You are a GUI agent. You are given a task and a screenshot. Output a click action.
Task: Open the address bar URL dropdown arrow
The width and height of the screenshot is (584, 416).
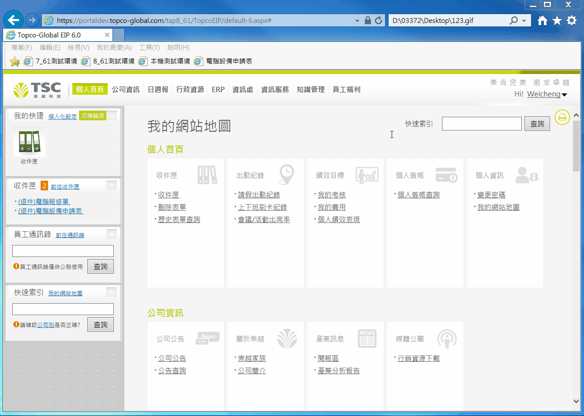[357, 21]
